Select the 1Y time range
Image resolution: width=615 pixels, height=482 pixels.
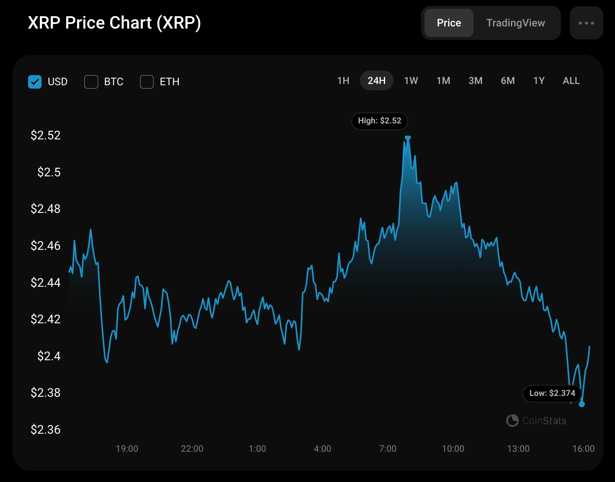(539, 81)
